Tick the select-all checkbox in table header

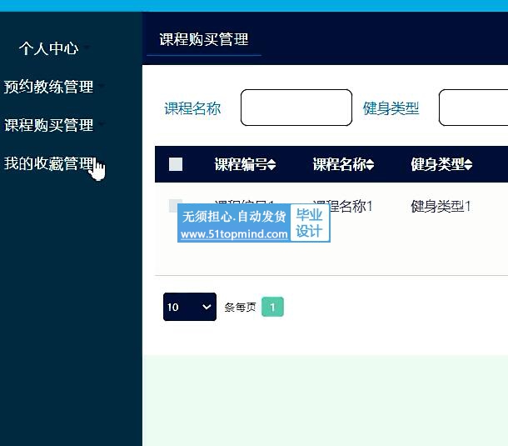[176, 164]
